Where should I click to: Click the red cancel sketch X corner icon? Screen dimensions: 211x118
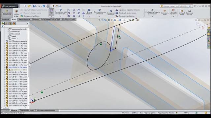pos(203,28)
